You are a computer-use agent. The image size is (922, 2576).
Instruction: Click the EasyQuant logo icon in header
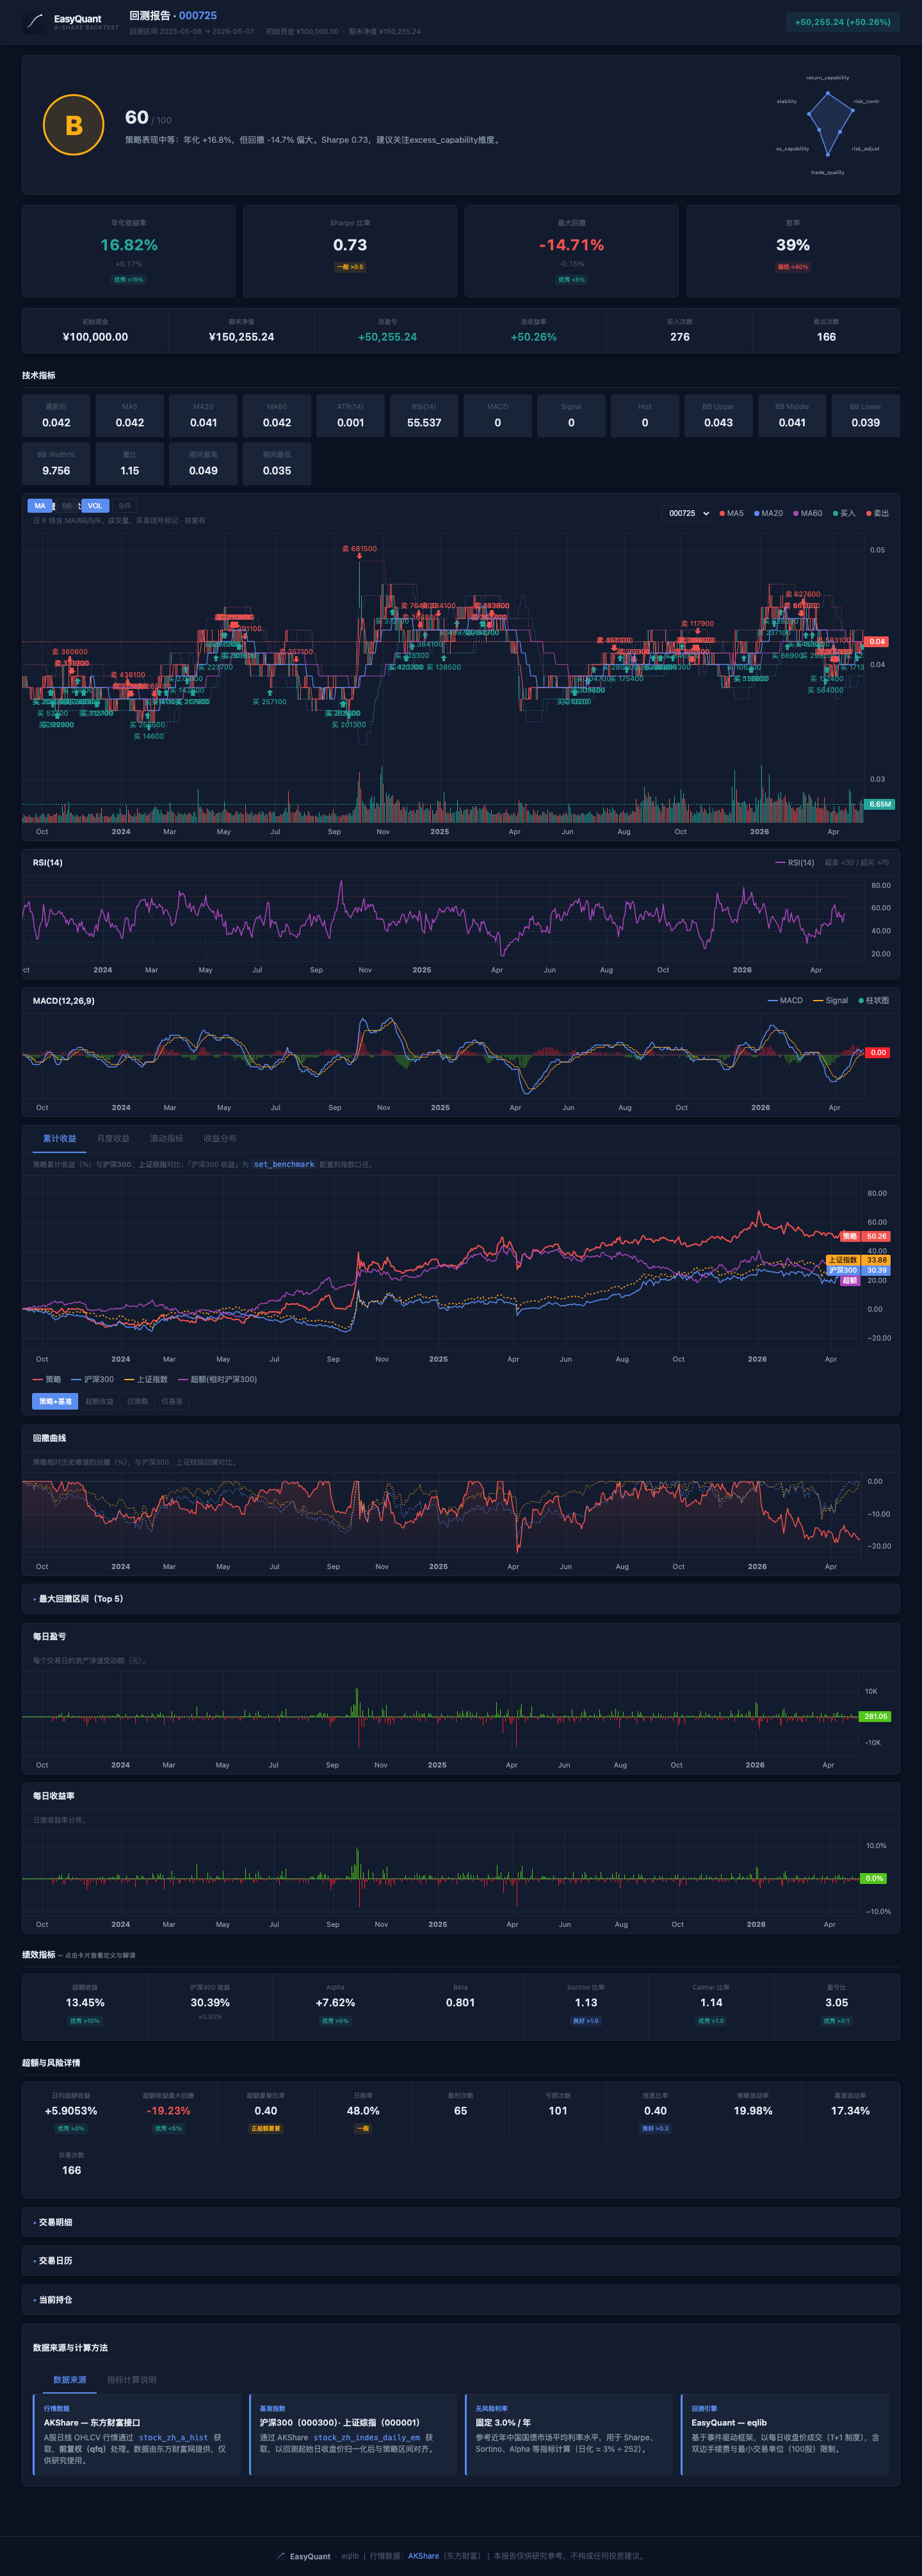(x=35, y=22)
